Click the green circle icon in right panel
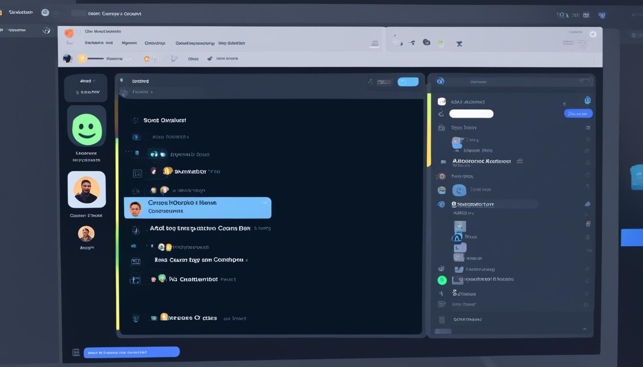Image resolution: width=643 pixels, height=367 pixels. pyautogui.click(x=442, y=280)
